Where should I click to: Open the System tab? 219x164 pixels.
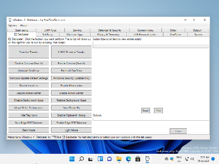(198, 35)
